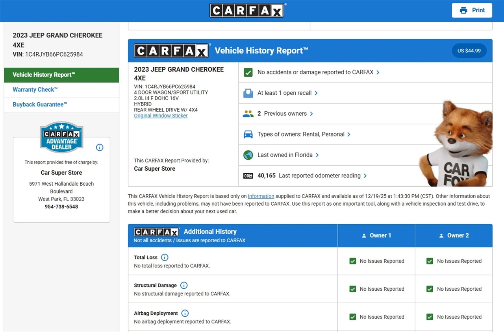Open the Buyback Guarantee tab
The height and width of the screenshot is (332, 504).
[x=40, y=105]
